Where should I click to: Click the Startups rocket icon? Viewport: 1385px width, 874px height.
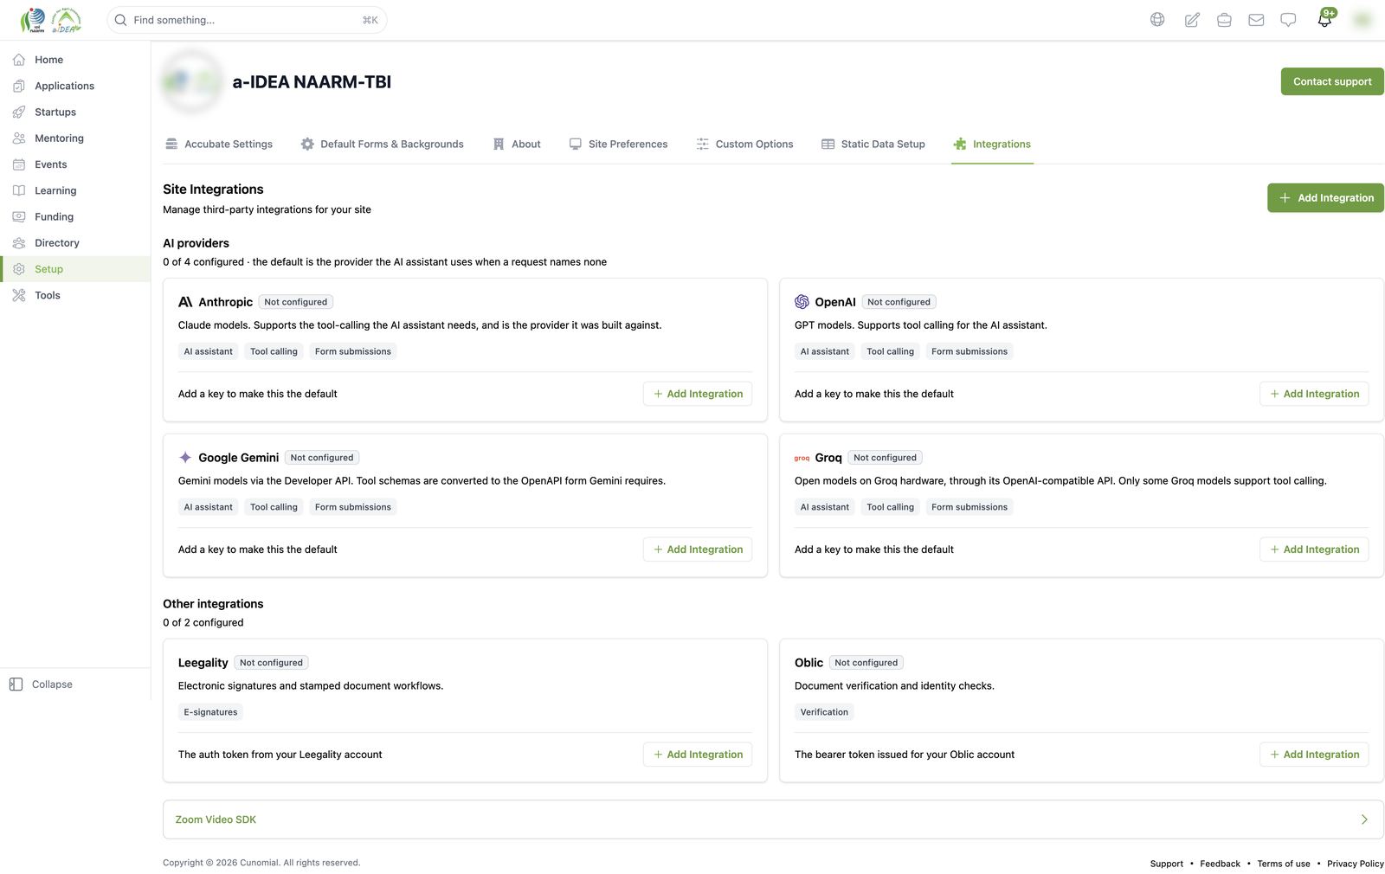pos(19,112)
